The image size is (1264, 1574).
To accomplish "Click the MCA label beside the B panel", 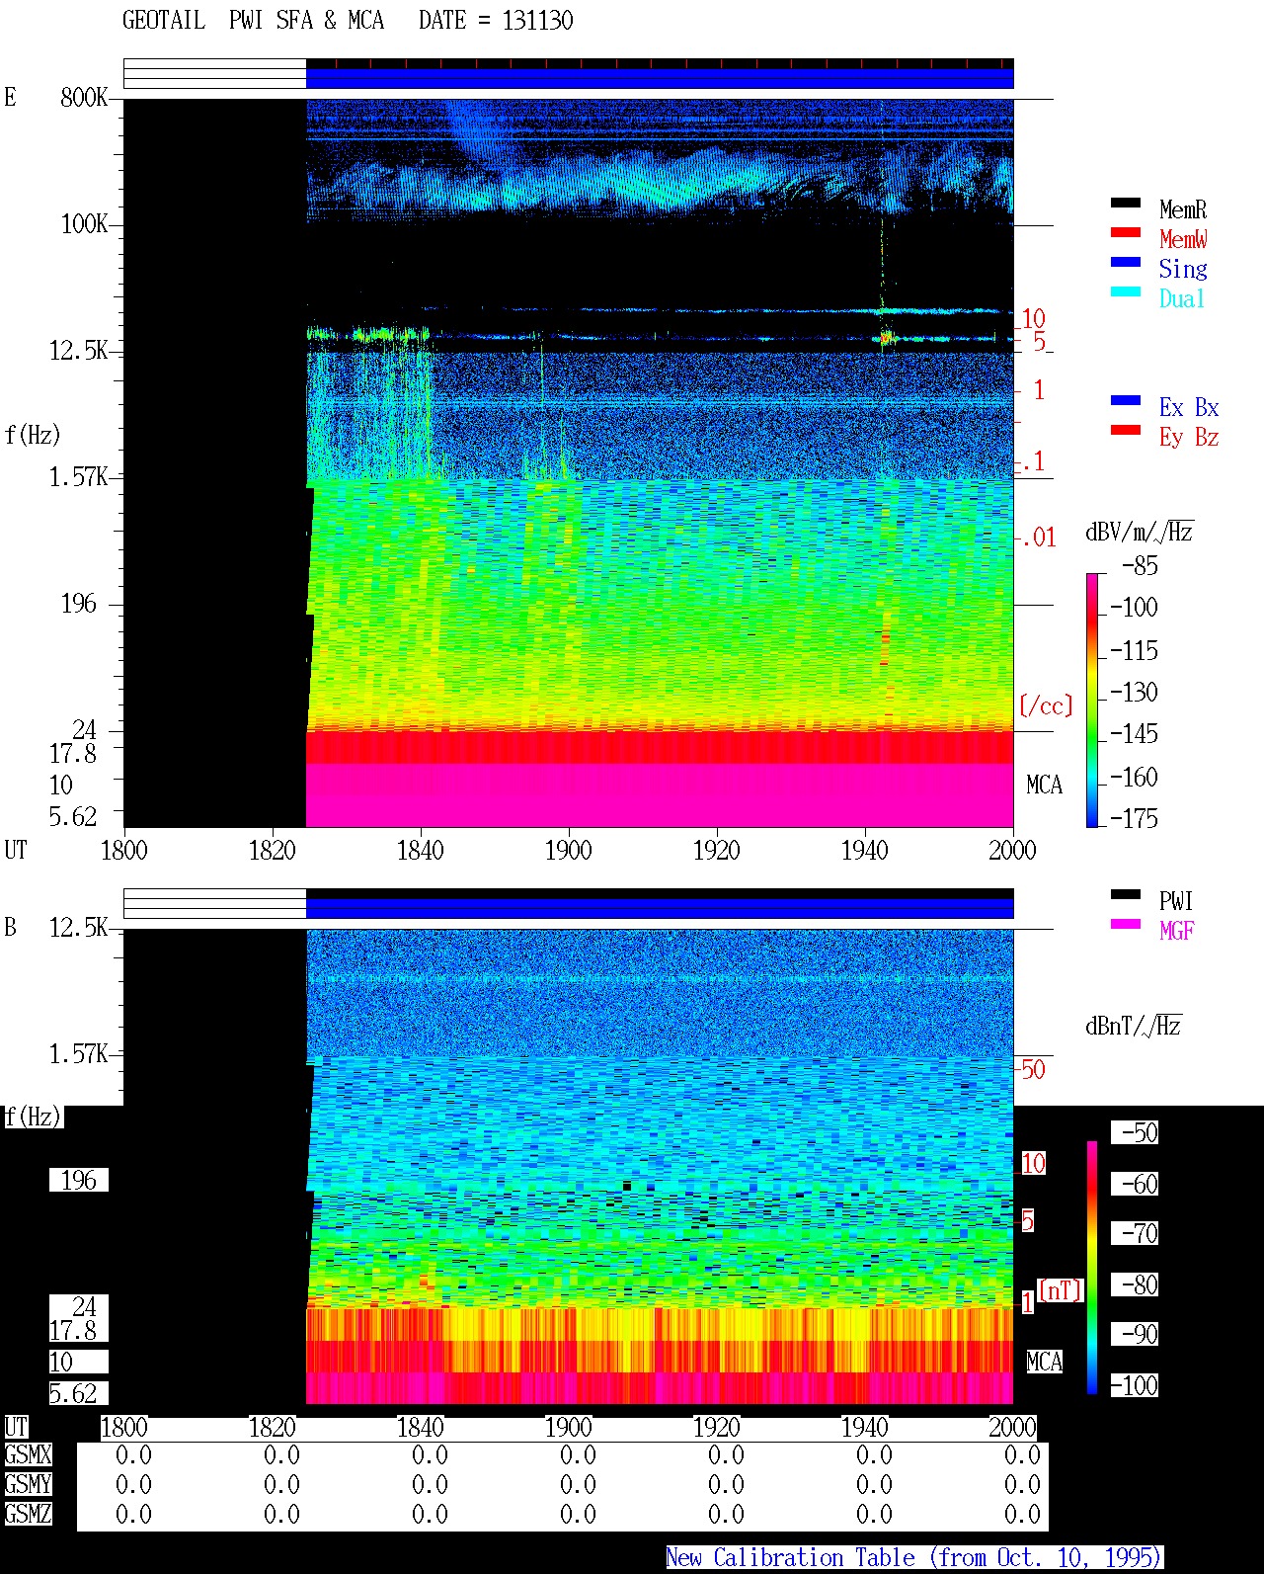I will point(1044,1363).
